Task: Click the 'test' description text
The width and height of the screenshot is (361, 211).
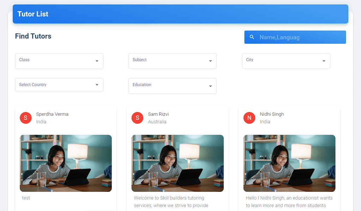Action: pos(26,198)
